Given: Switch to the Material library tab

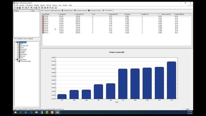Looking at the screenshot, I should 30,39.
